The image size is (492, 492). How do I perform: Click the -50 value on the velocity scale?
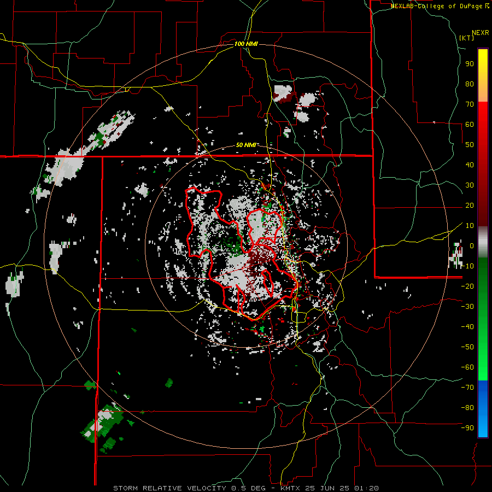(467, 347)
